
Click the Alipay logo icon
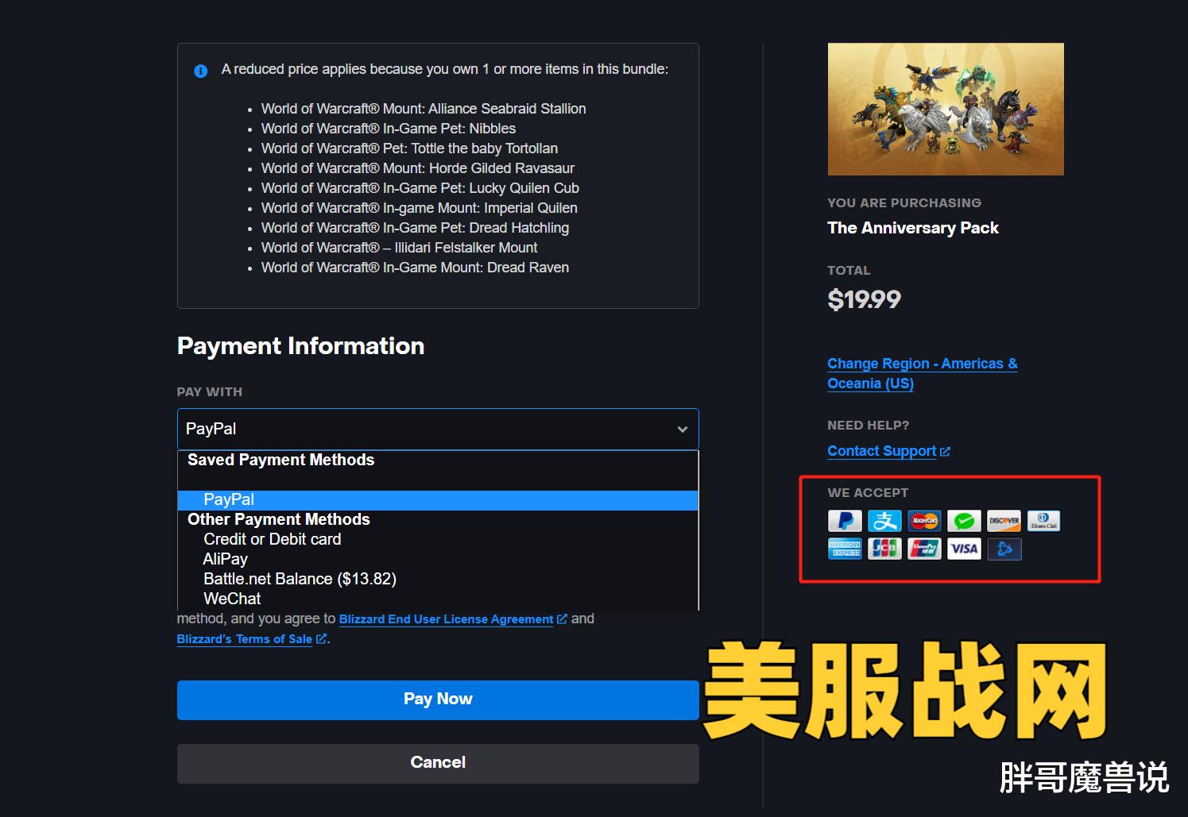click(884, 521)
